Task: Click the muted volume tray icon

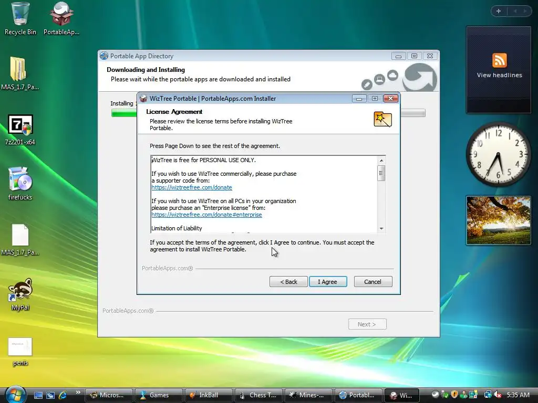Action: (498, 395)
